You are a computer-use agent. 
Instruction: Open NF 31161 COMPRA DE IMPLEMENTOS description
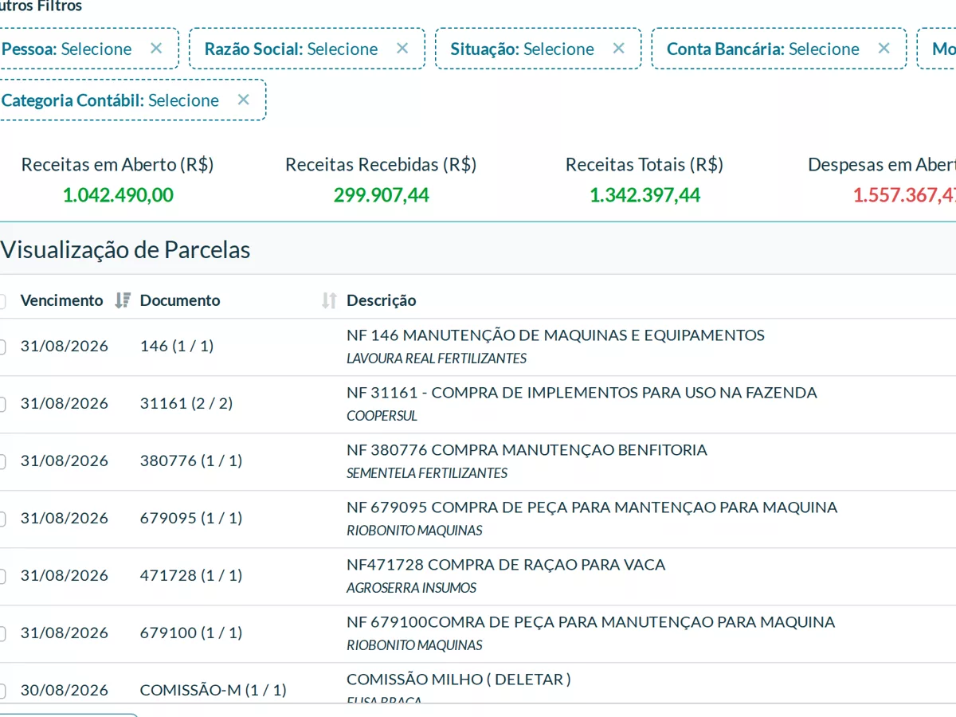click(x=582, y=393)
